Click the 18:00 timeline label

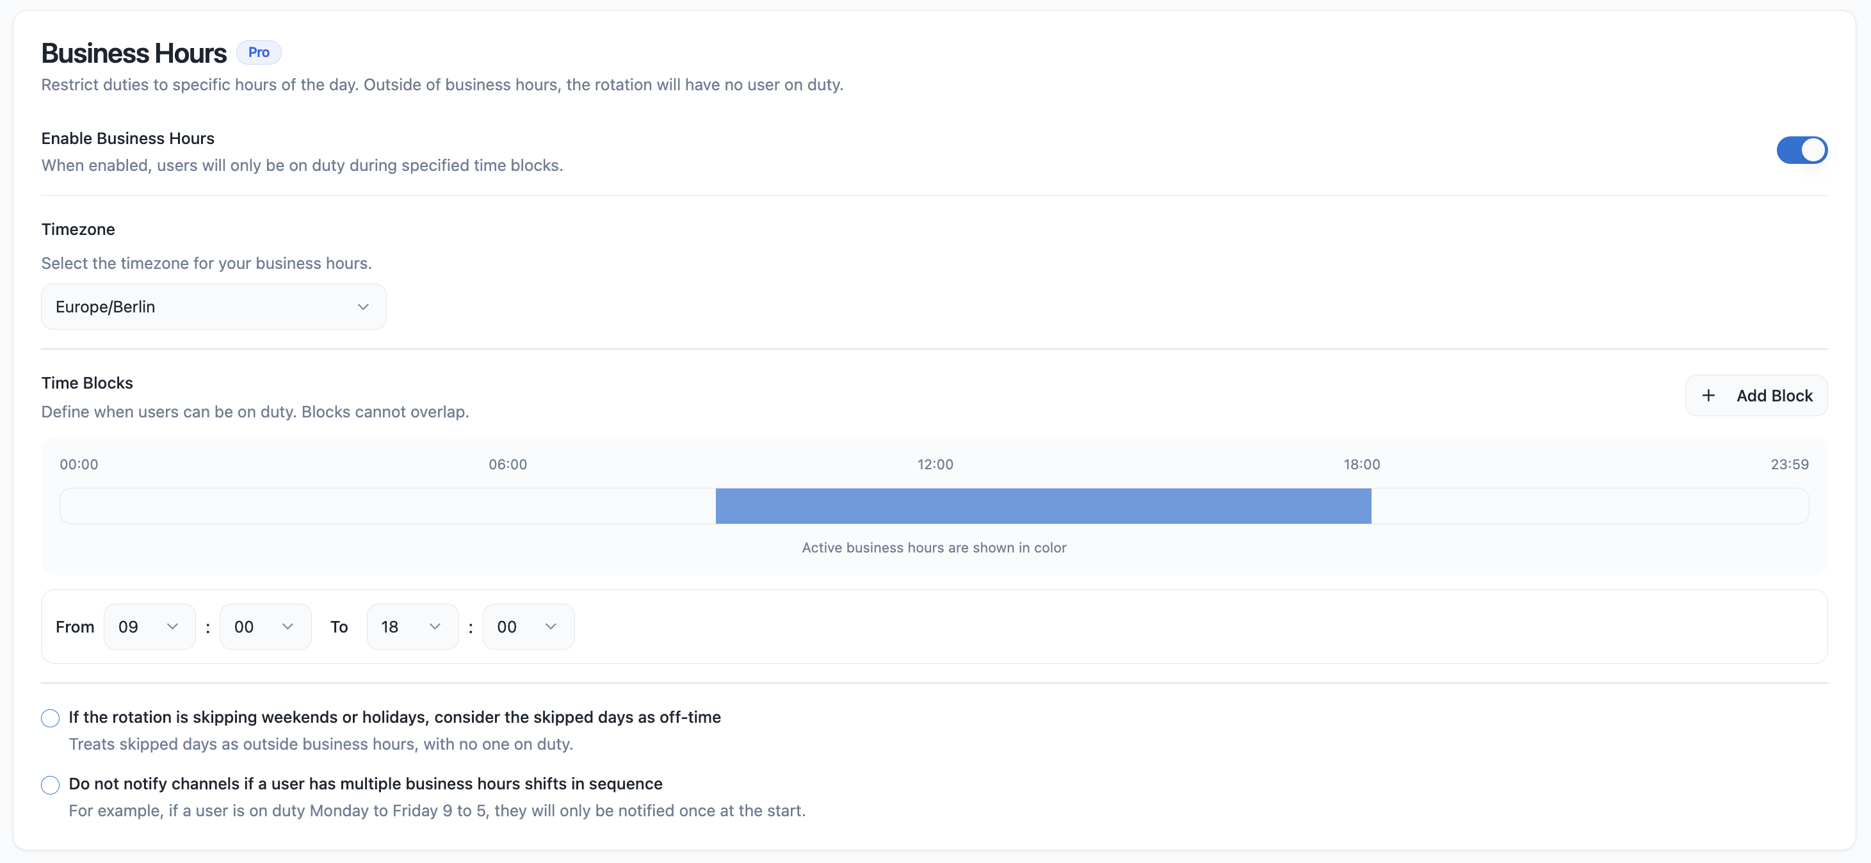1361,464
